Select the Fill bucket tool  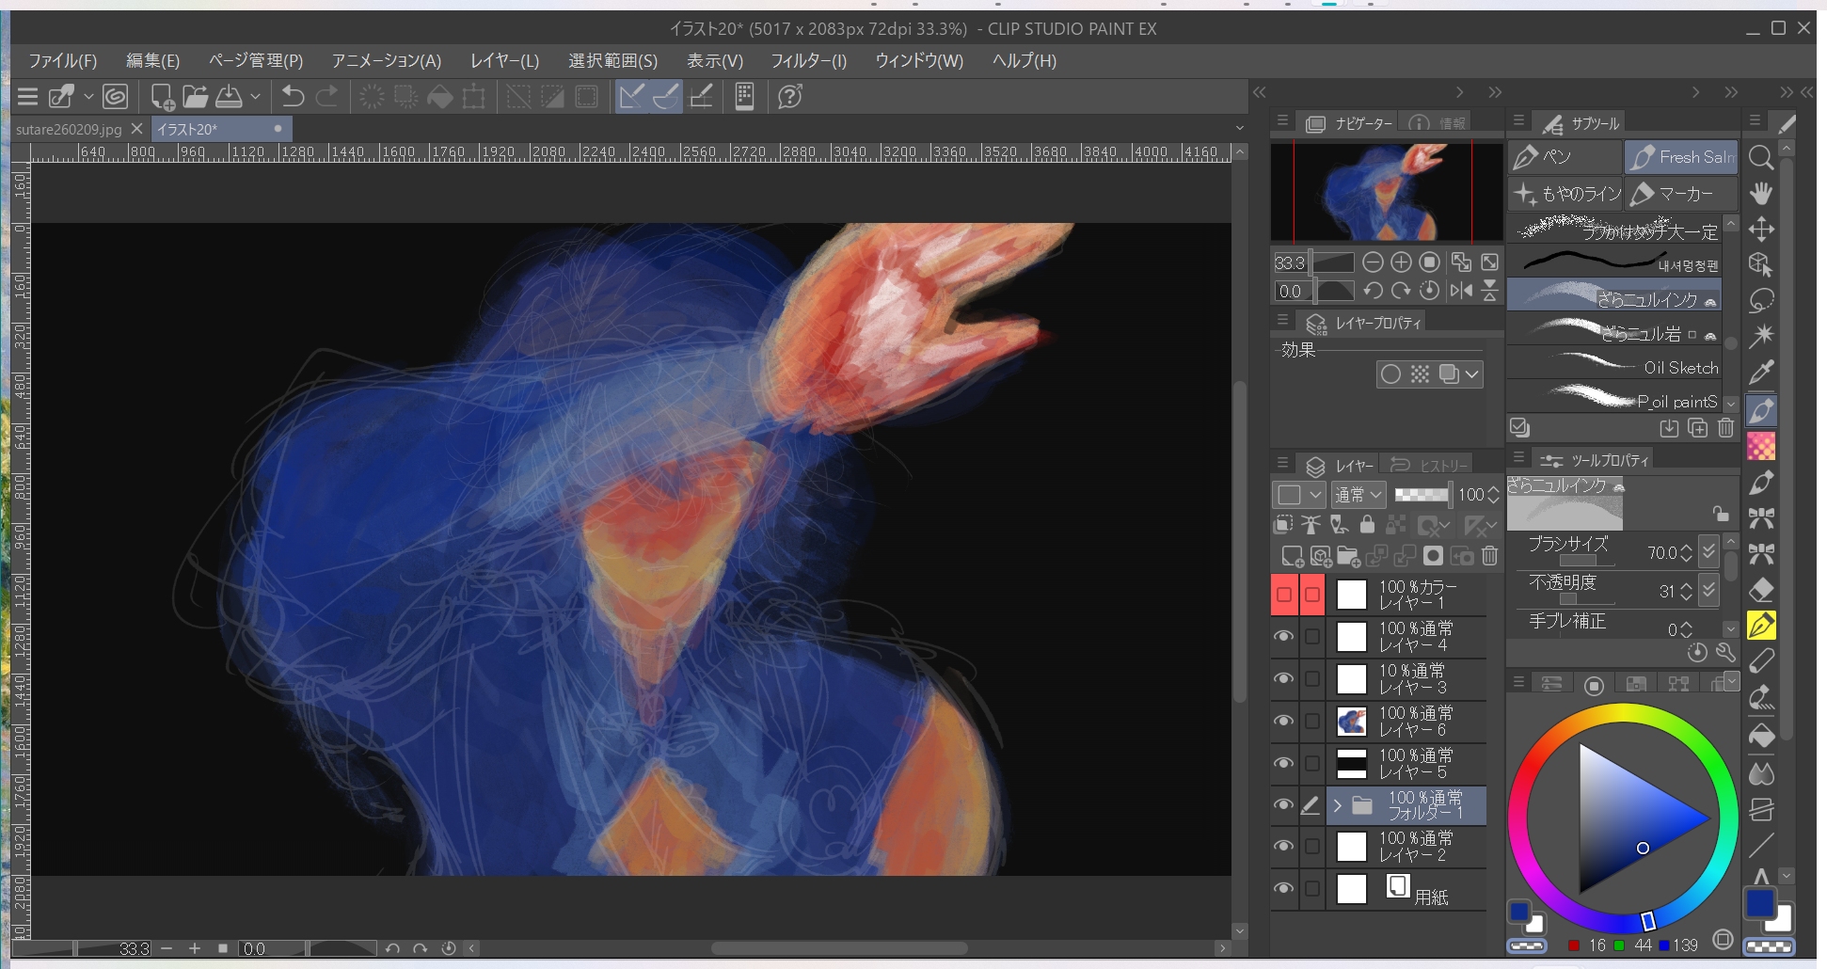coord(1760,735)
